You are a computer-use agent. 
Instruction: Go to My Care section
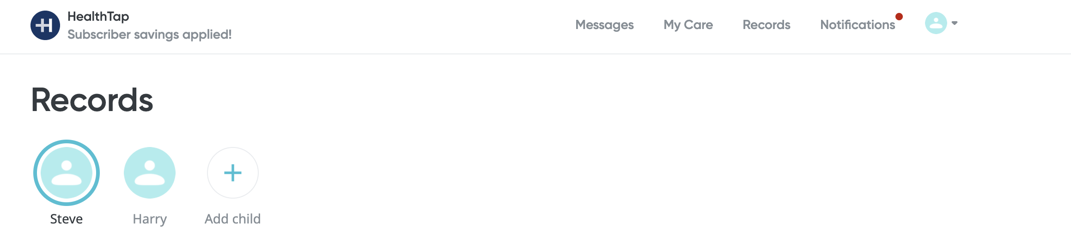[688, 25]
